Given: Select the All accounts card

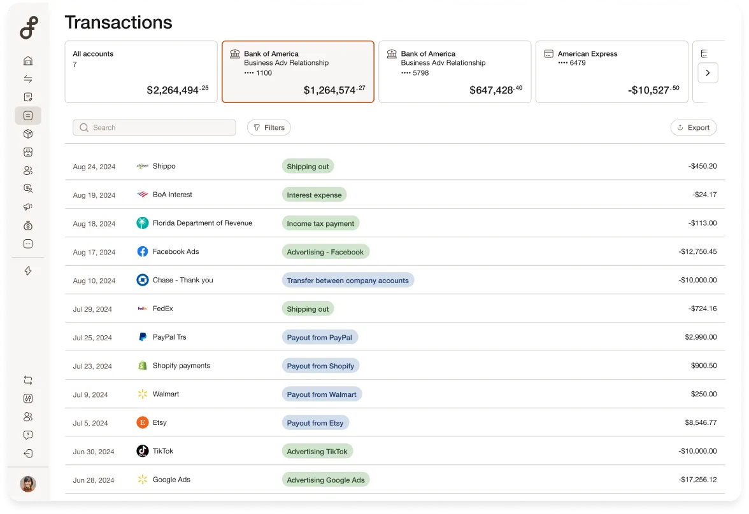Looking at the screenshot, I should tap(141, 72).
